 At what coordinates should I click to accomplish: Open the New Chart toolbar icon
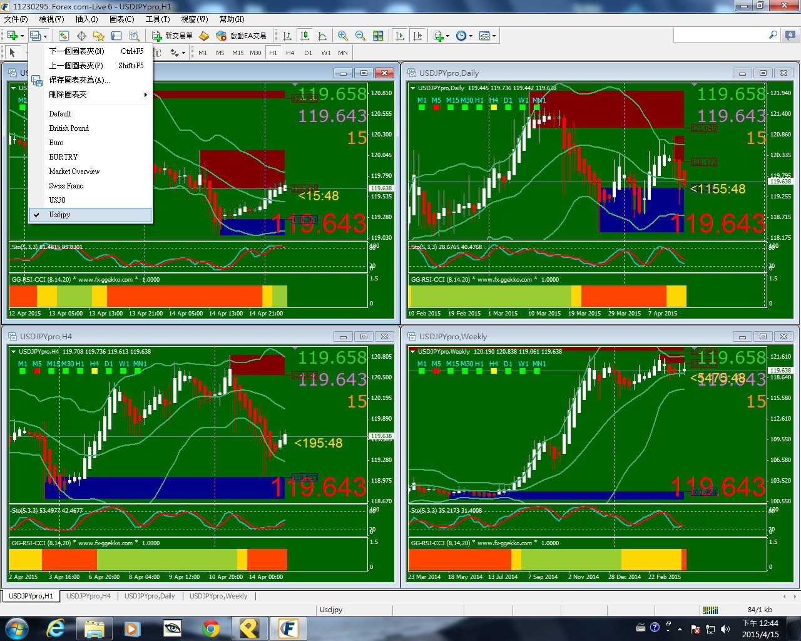tap(12, 36)
